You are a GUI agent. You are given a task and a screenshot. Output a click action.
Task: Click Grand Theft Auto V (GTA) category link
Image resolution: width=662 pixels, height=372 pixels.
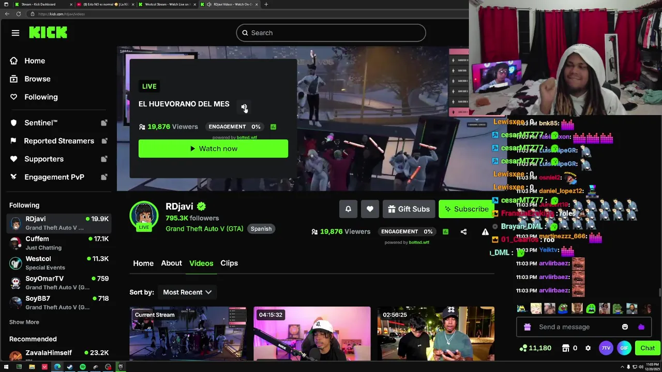coord(204,229)
